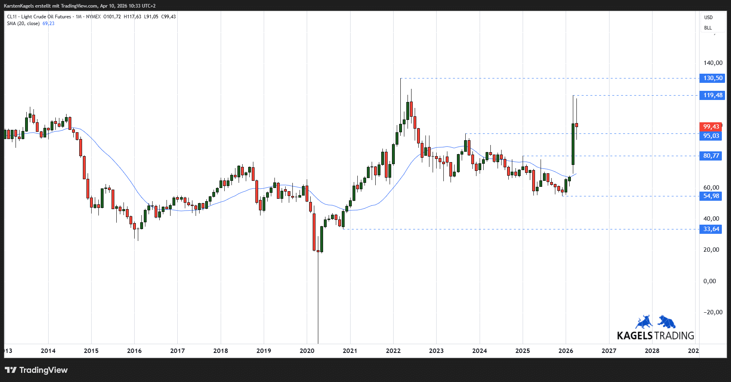Select the 80,77 price level label
731x382 pixels.
tap(711, 156)
